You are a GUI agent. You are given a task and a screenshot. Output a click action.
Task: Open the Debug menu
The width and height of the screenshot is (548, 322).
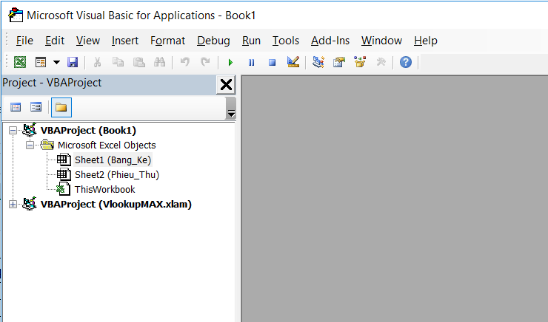coord(213,41)
